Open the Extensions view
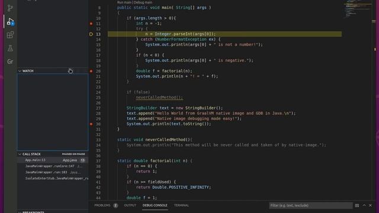The height and width of the screenshot is (213, 379). (10, 35)
